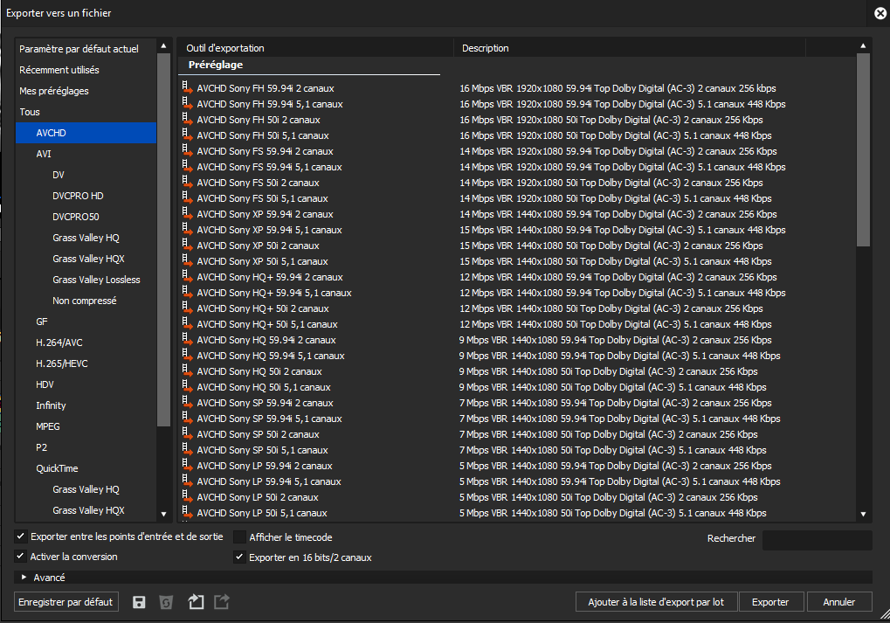The height and width of the screenshot is (623, 890).
Task: Click the icon of AVCHD Sony LP 50i 5,1 canaux
Action: [x=187, y=512]
